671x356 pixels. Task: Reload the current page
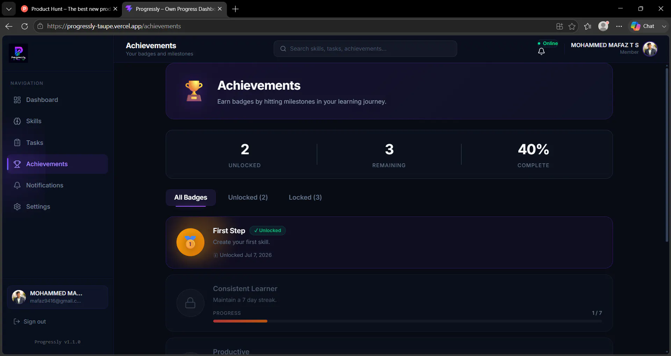pos(24,26)
